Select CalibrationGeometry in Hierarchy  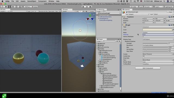click(105, 17)
